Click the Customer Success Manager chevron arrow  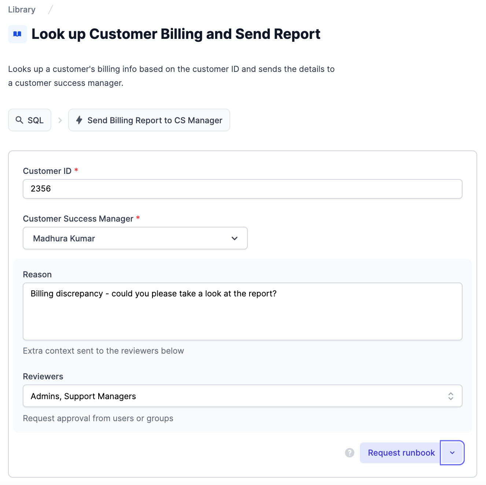[x=235, y=238]
